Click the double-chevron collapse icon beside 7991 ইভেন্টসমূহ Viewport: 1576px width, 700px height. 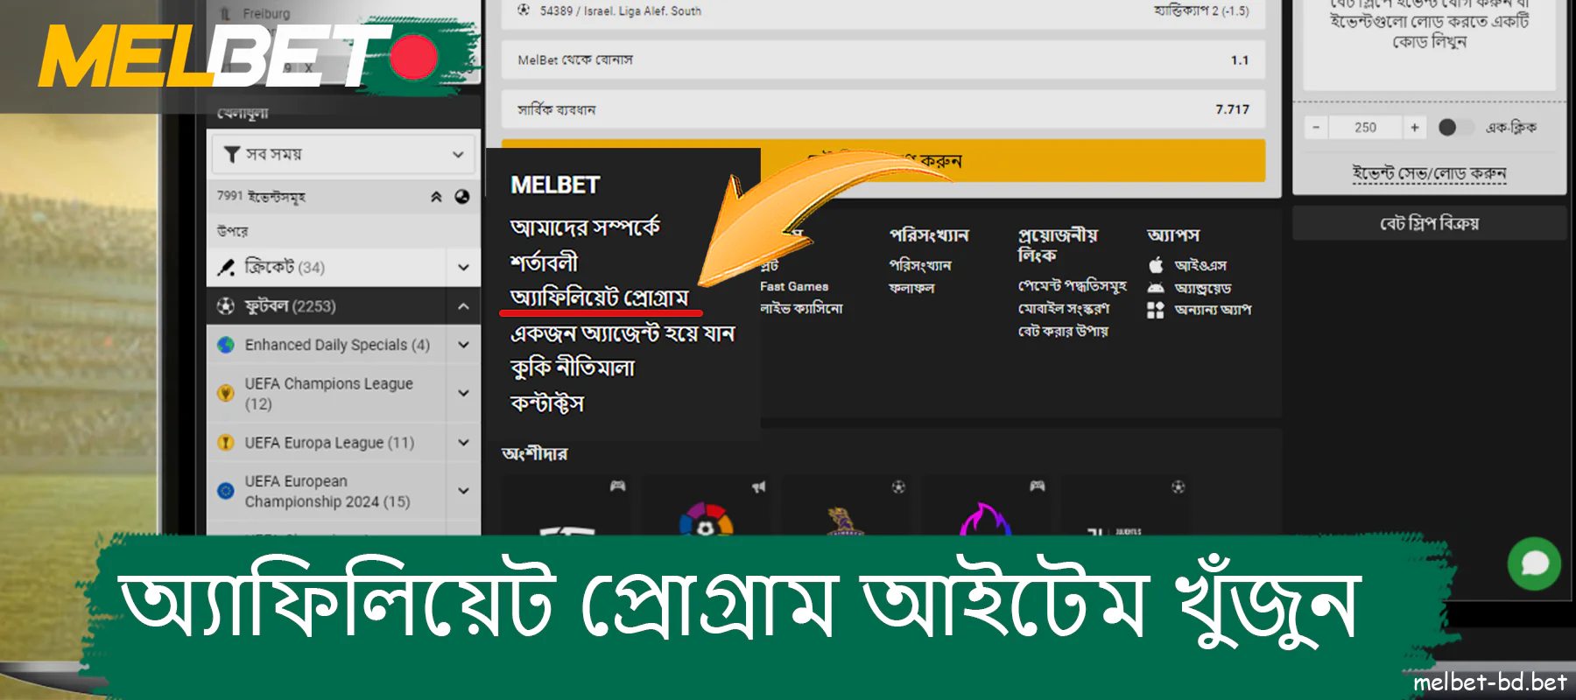coord(436,197)
